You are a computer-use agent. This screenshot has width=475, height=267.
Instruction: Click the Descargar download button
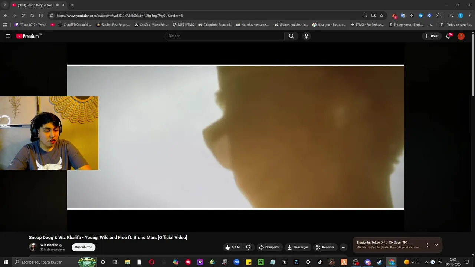(x=298, y=247)
